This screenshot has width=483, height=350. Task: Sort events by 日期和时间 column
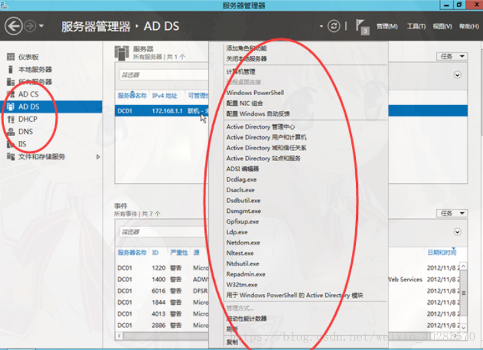(x=442, y=253)
